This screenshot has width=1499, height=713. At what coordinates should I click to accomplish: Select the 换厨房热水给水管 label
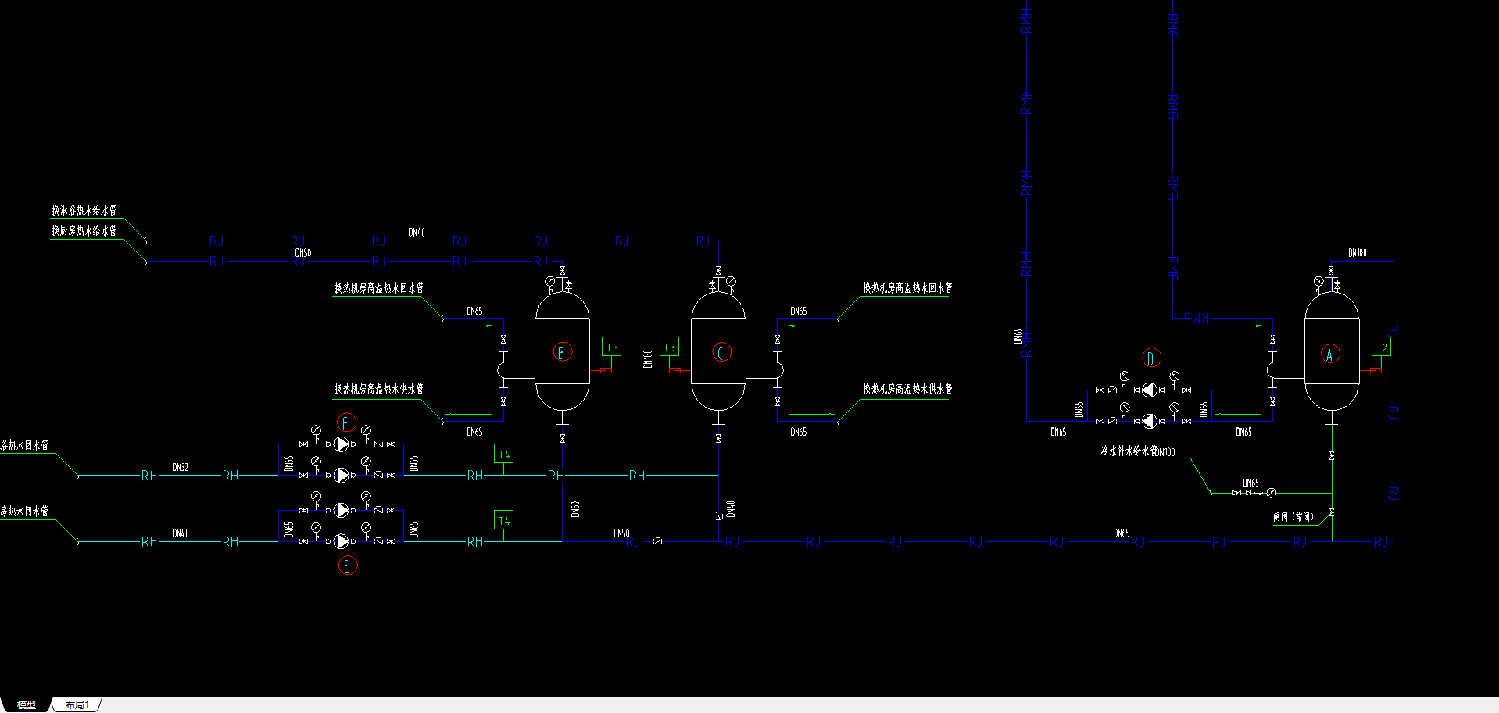(x=84, y=230)
